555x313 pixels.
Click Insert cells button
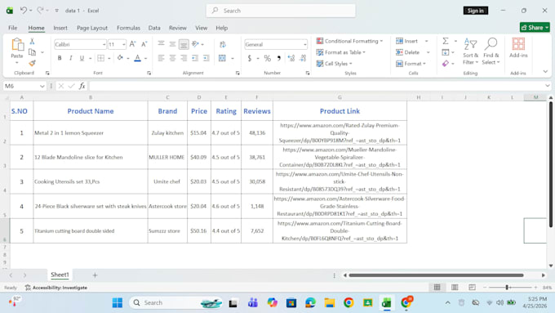(x=407, y=41)
